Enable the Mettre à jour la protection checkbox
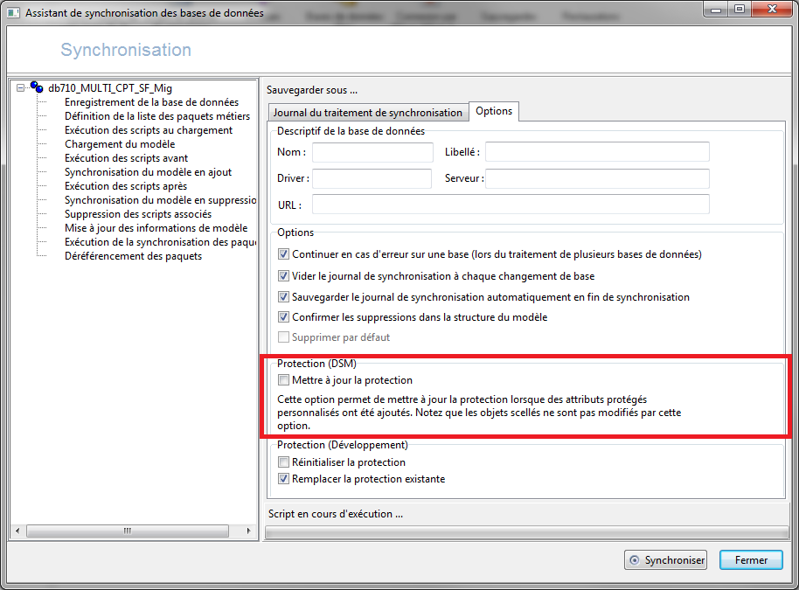Viewport: 799px width, 590px height. click(283, 379)
